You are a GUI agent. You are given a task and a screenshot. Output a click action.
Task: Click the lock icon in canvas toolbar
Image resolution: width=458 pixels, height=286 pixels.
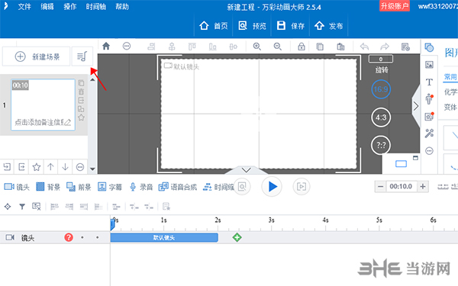click(x=302, y=47)
